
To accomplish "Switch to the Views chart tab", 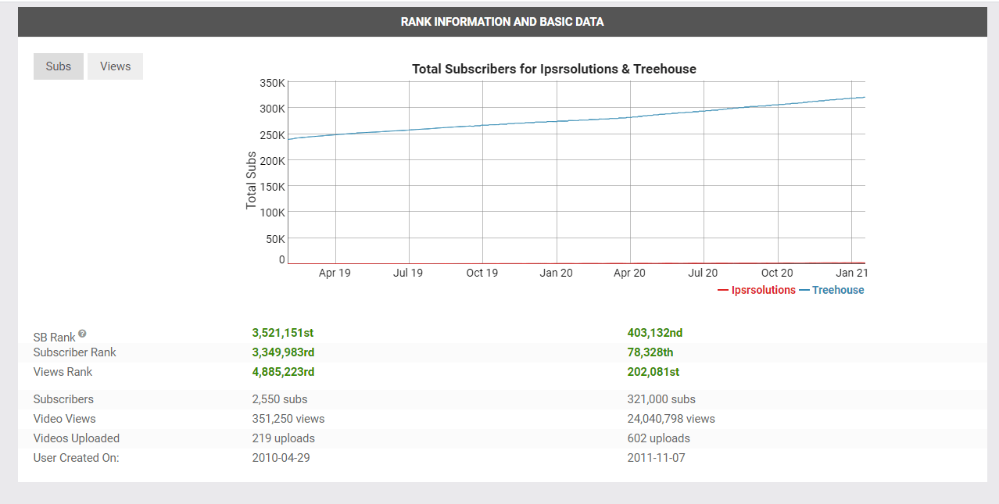I will [x=115, y=66].
